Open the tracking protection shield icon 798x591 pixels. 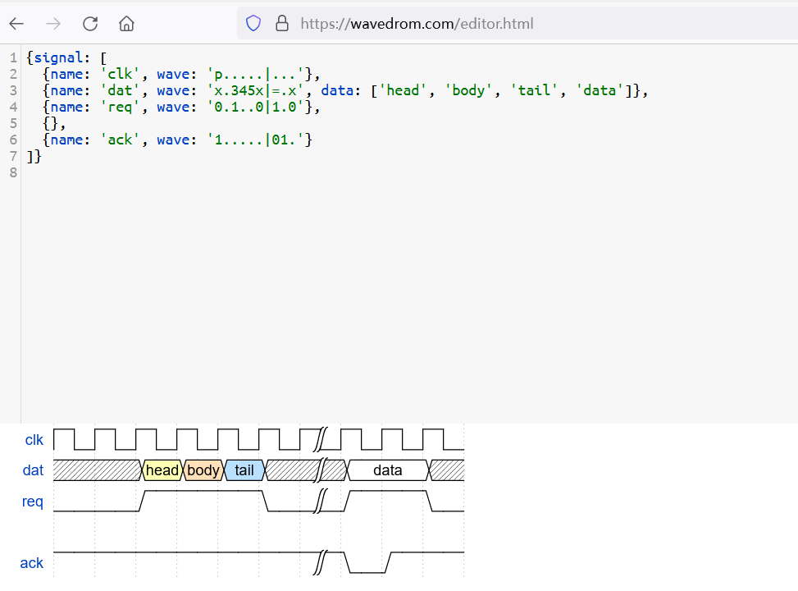pos(253,24)
